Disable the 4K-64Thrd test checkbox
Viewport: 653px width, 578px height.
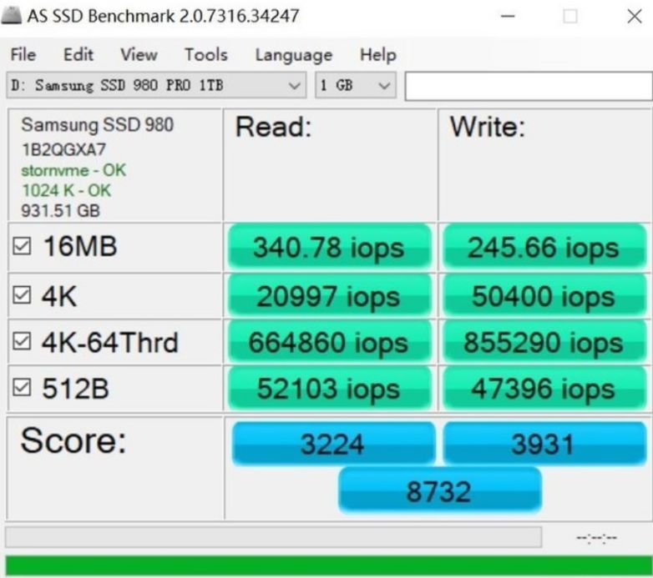pyautogui.click(x=22, y=342)
